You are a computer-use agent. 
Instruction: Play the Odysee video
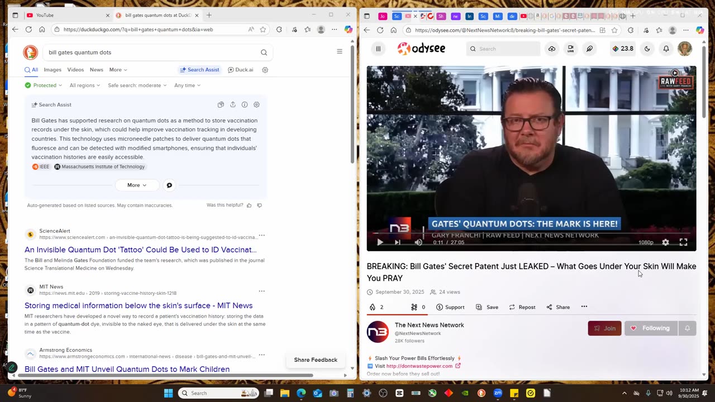(380, 242)
